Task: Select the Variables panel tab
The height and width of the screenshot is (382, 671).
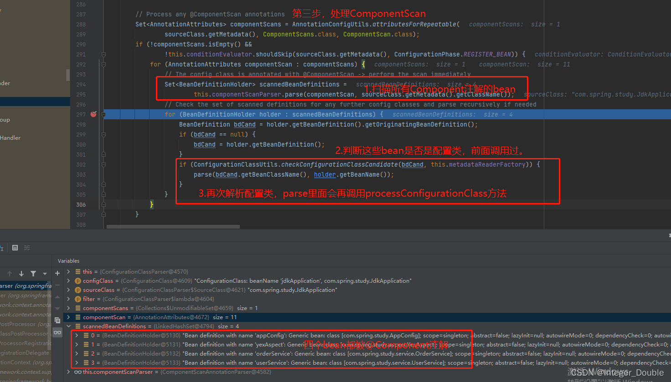Action: tap(68, 261)
